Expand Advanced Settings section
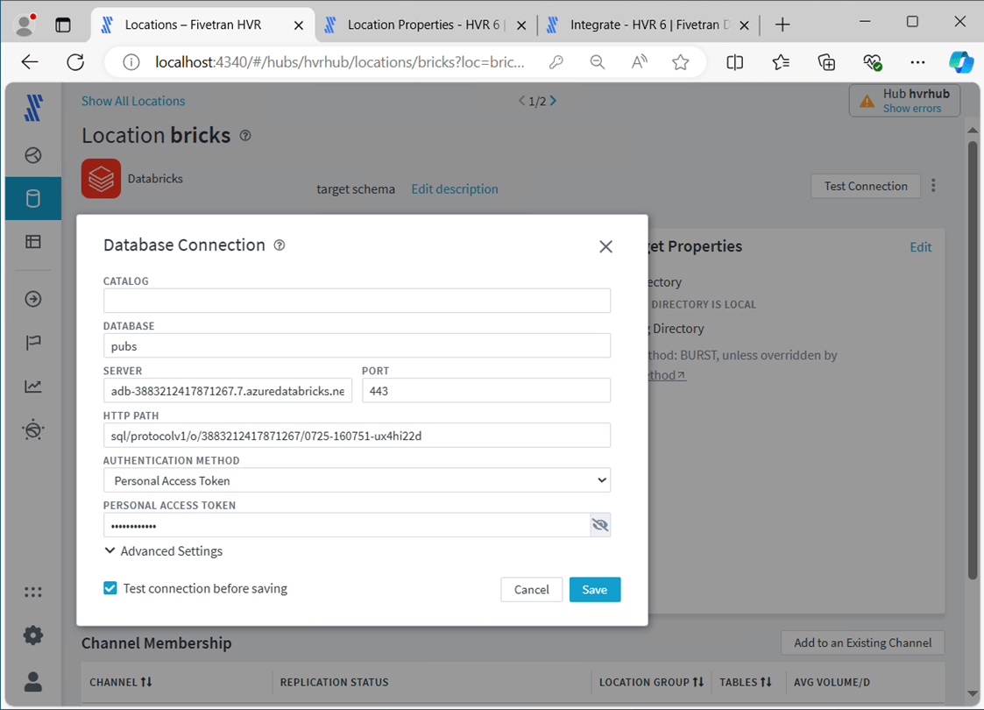 coord(163,551)
